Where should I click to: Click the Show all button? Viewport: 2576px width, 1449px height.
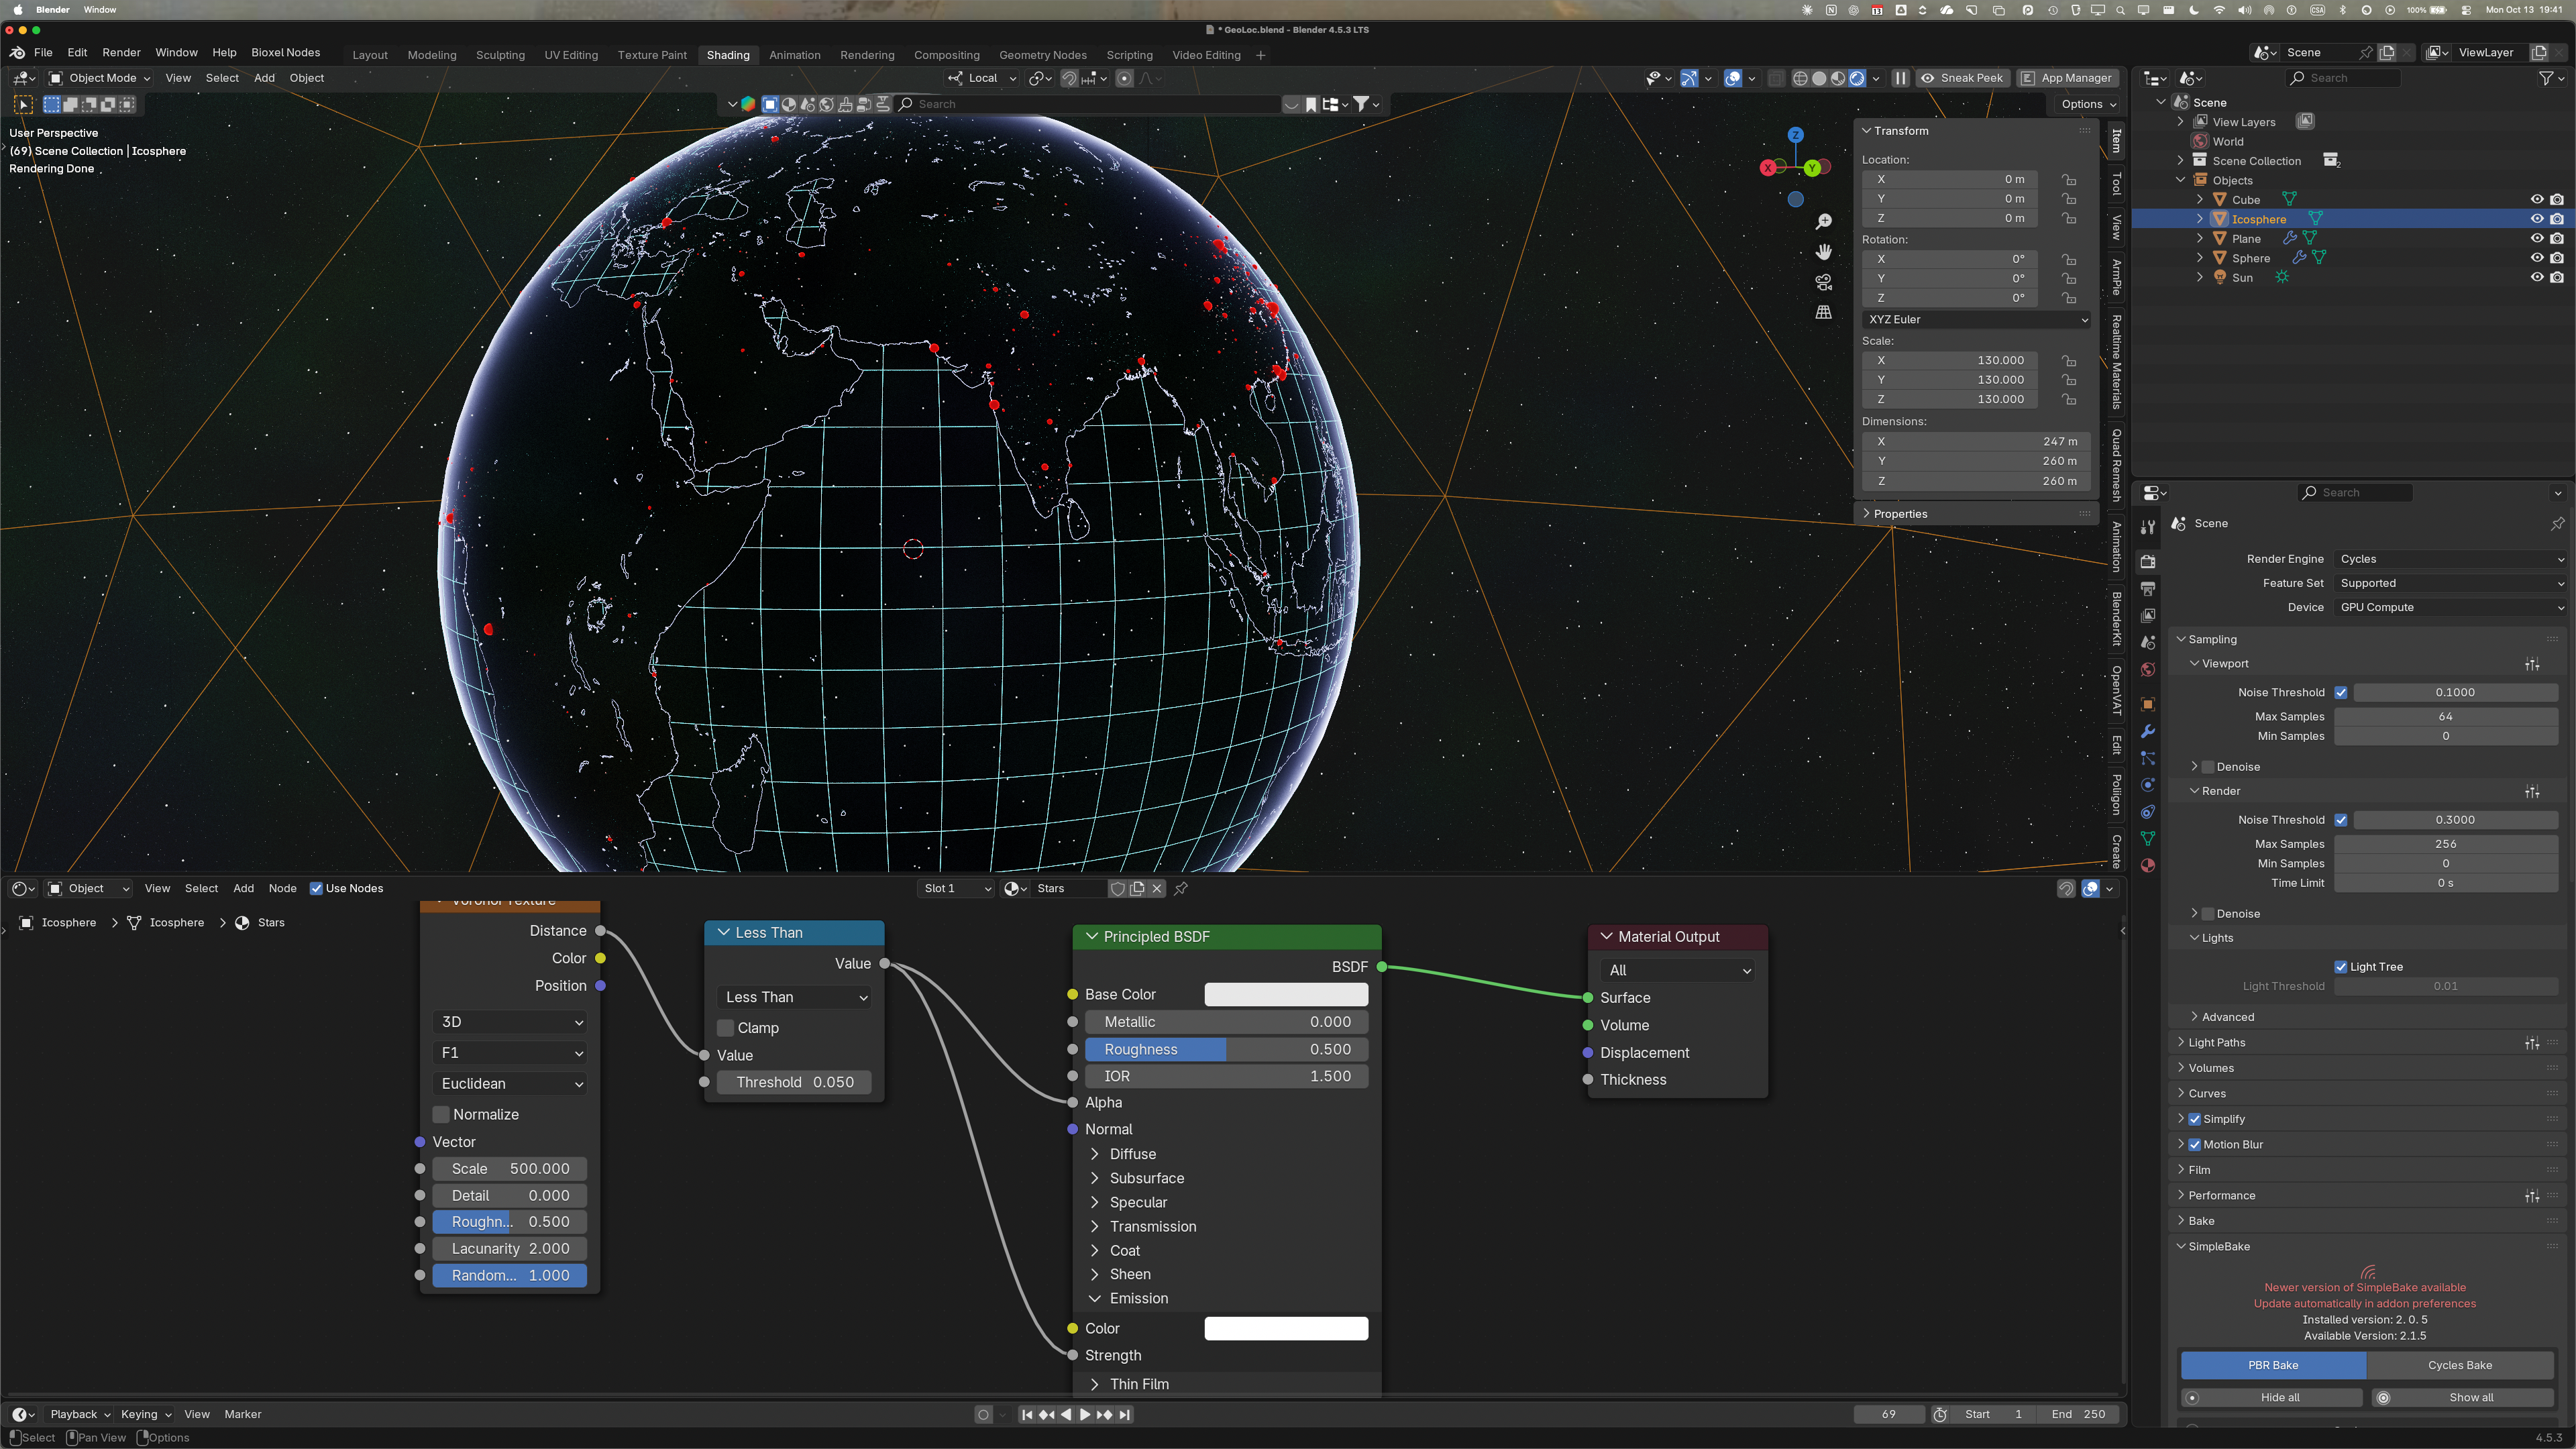click(x=2462, y=1398)
